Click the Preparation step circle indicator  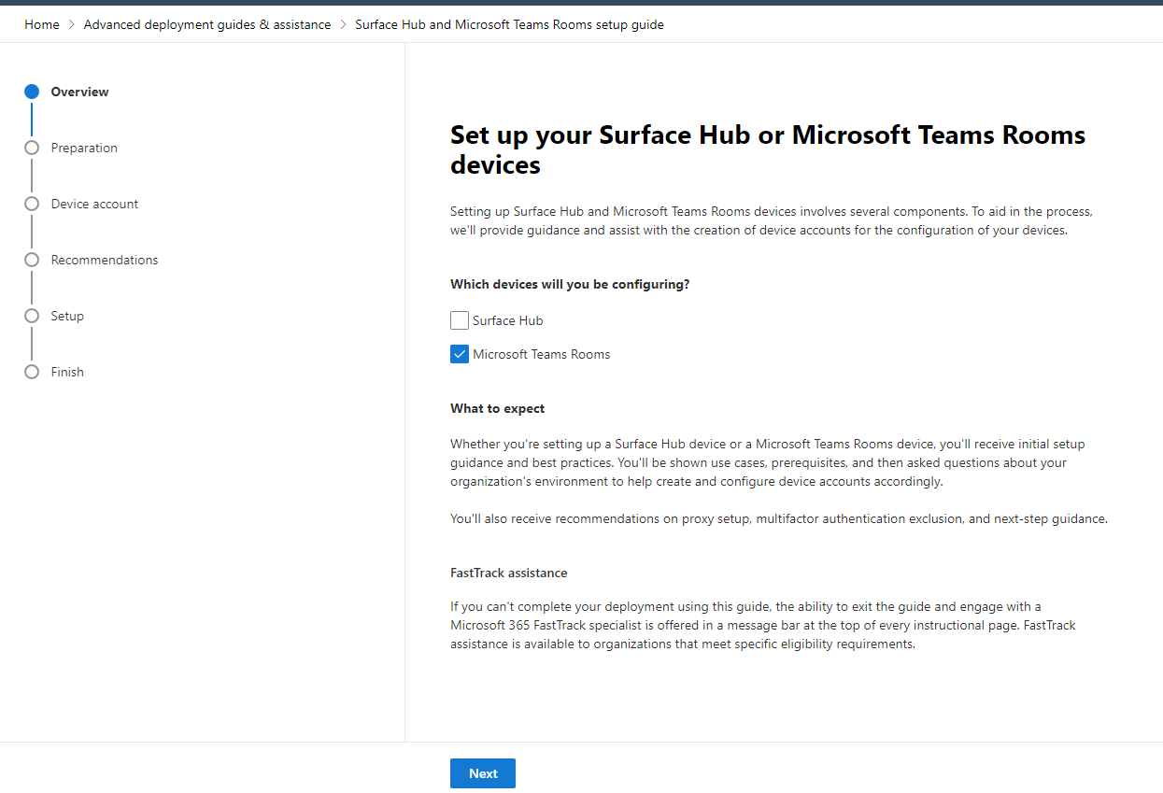(32, 148)
